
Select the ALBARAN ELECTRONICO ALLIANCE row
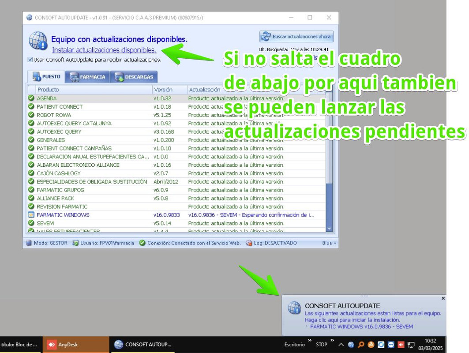click(x=176, y=165)
